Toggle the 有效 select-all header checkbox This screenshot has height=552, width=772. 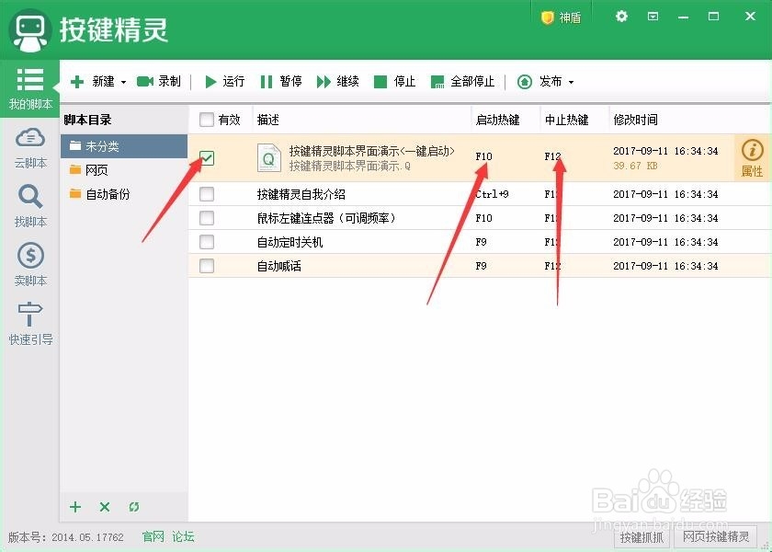click(x=206, y=120)
